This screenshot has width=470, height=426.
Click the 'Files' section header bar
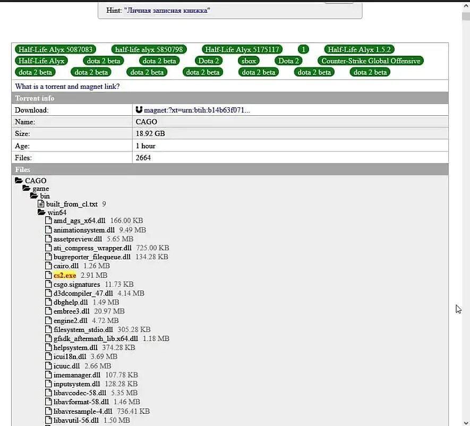click(x=230, y=169)
